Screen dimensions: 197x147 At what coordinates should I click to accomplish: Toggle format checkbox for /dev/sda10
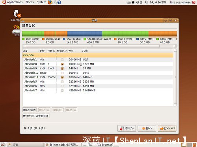click(62, 73)
